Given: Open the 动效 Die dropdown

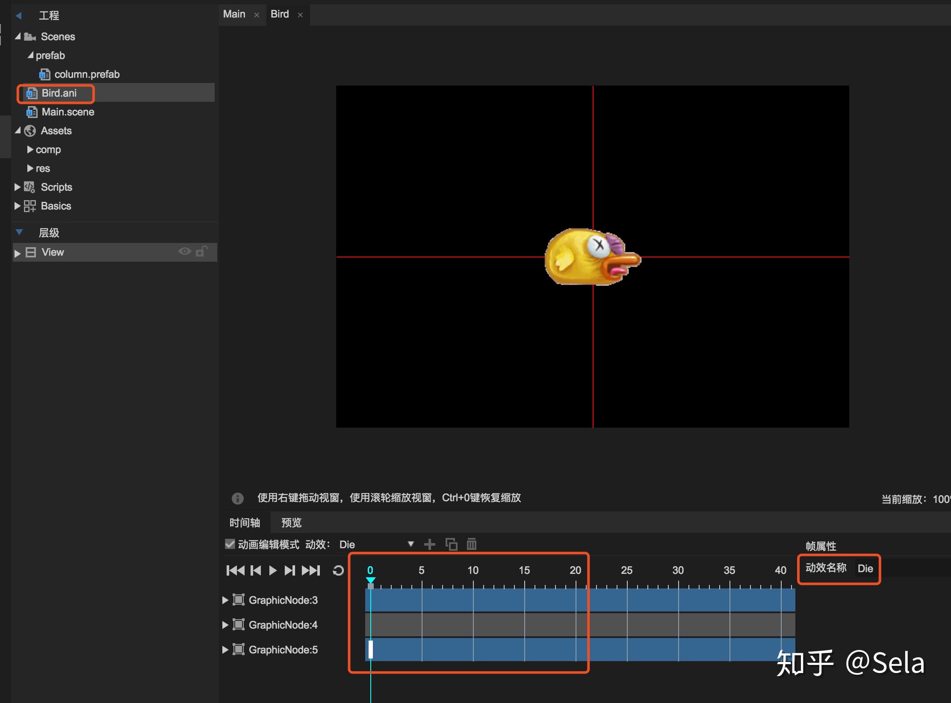Looking at the screenshot, I should (x=411, y=544).
